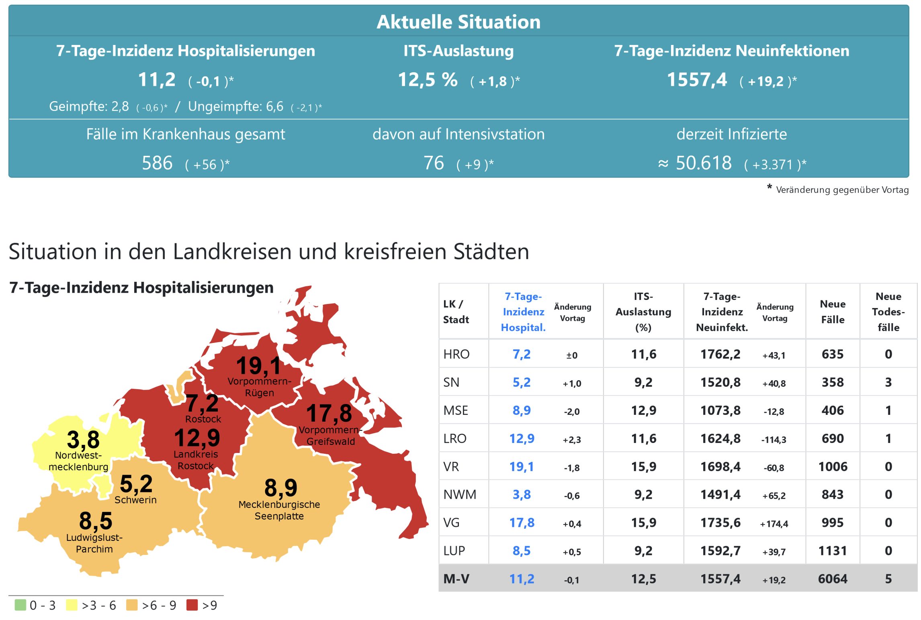Select the orange >6 - 9 legend swatch
This screenshot has width=921, height=620.
pyautogui.click(x=132, y=605)
